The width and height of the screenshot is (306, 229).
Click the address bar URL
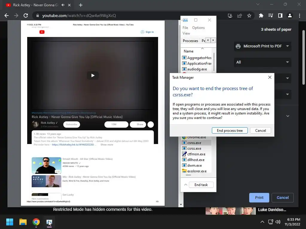coord(79,16)
